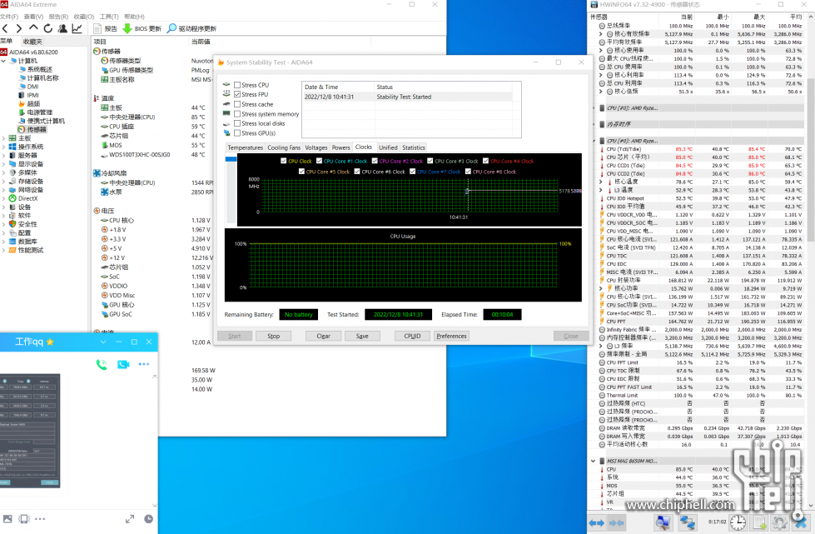Click the chat image thumbnail in 工作qq
The image size is (815, 534).
(30, 431)
